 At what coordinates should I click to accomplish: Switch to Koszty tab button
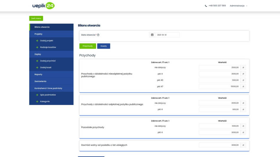click(103, 46)
